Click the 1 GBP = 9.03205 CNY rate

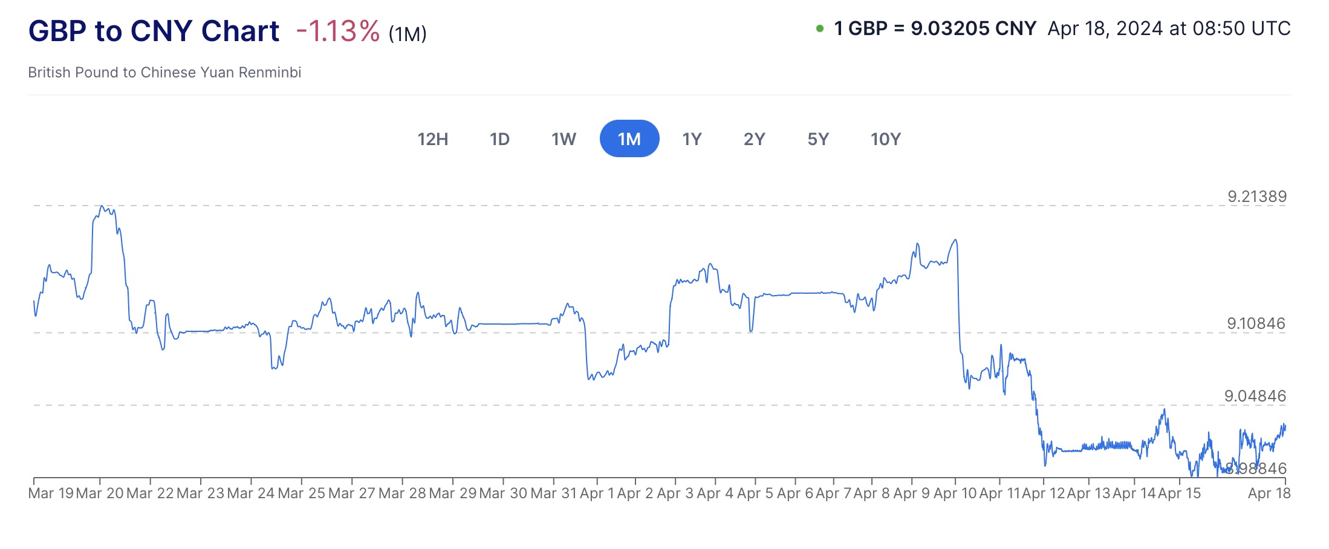coord(935,28)
